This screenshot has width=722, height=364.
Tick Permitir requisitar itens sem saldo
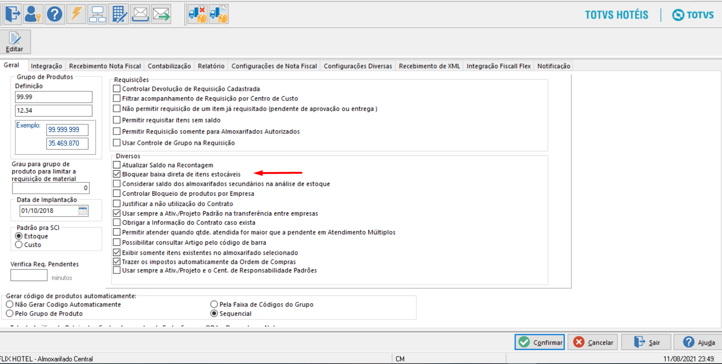click(117, 120)
